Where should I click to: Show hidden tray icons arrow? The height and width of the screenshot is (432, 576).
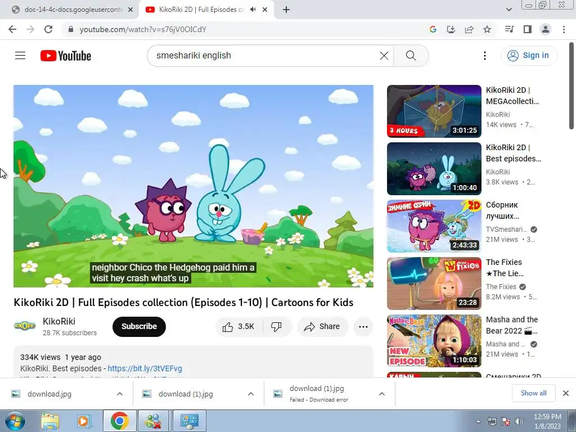pos(478,421)
